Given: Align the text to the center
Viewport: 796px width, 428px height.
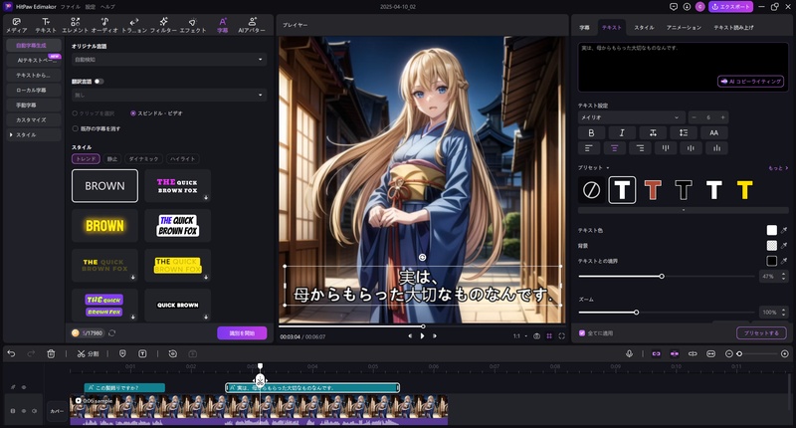Looking at the screenshot, I should pos(614,148).
